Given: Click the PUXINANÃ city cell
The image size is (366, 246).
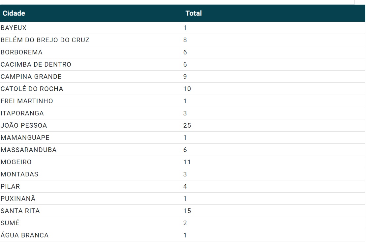Looking at the screenshot, I should 18,199.
